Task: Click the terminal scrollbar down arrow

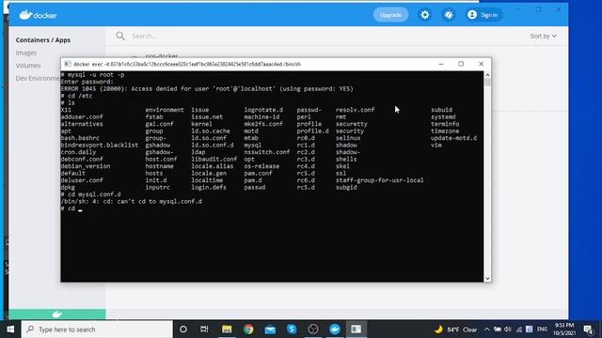Action: pos(487,279)
